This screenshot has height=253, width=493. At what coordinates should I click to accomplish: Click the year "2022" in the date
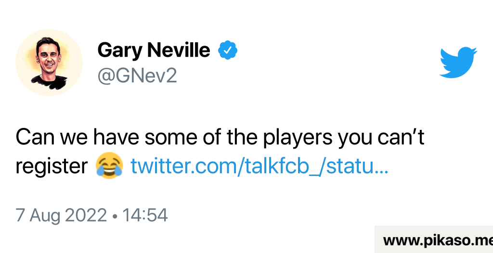pos(86,215)
